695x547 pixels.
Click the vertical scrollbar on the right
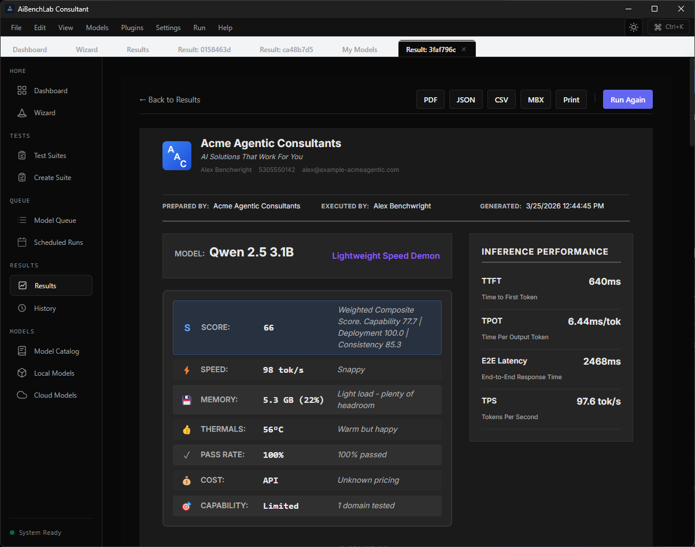tap(692, 101)
